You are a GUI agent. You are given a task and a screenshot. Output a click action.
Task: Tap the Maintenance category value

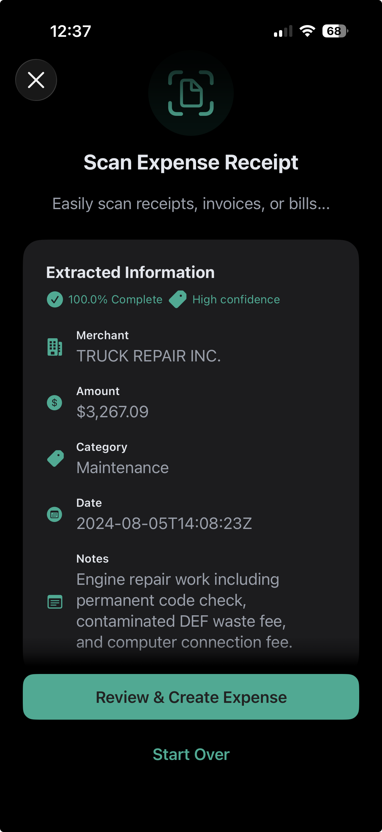tap(123, 468)
